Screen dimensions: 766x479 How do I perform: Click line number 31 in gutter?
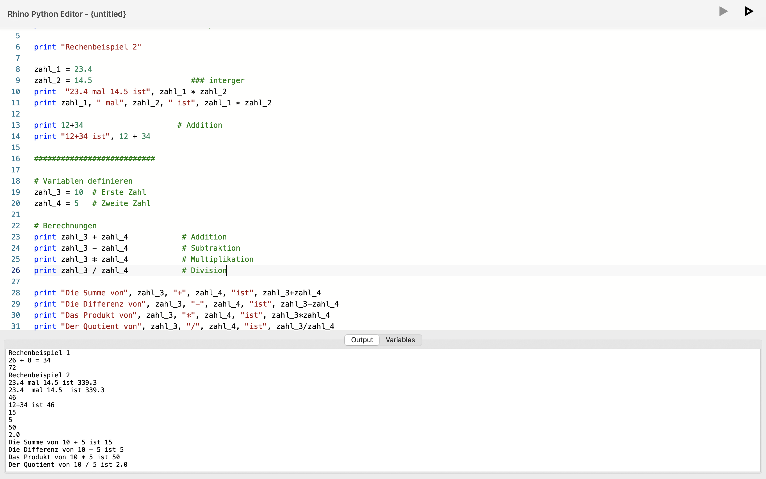pyautogui.click(x=15, y=326)
